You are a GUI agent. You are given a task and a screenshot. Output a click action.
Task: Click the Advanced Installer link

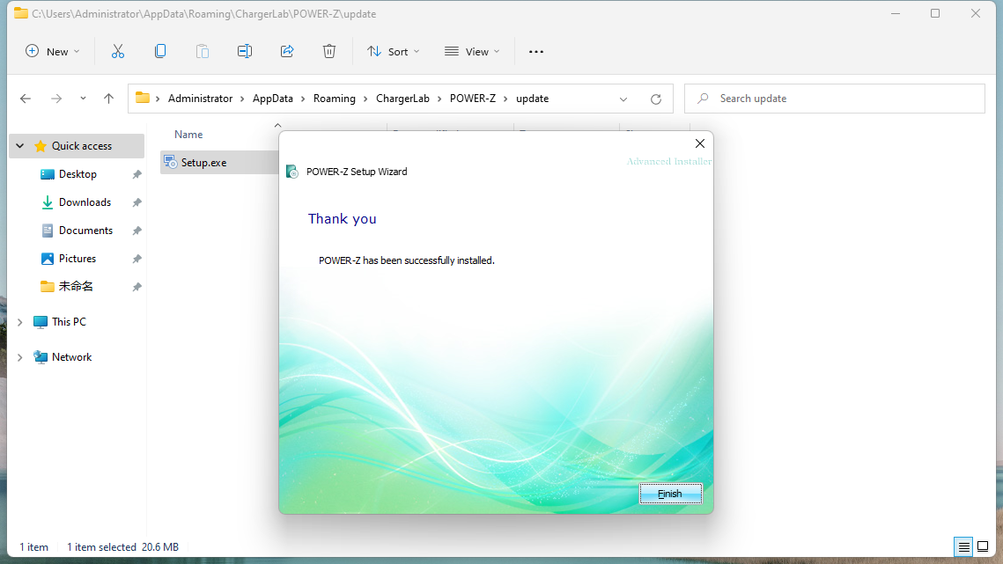click(668, 162)
